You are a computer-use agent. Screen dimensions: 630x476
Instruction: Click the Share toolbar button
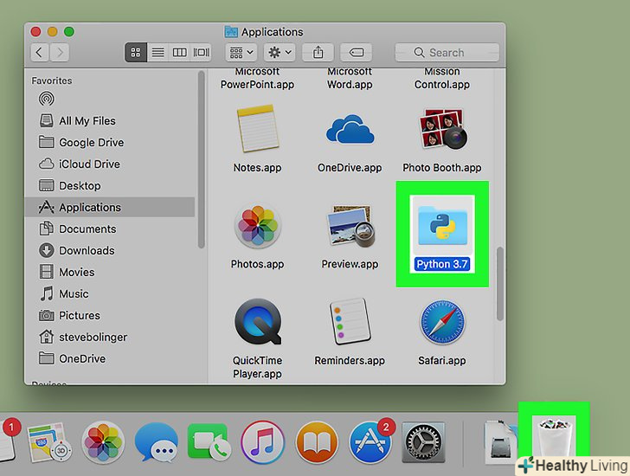coord(318,53)
